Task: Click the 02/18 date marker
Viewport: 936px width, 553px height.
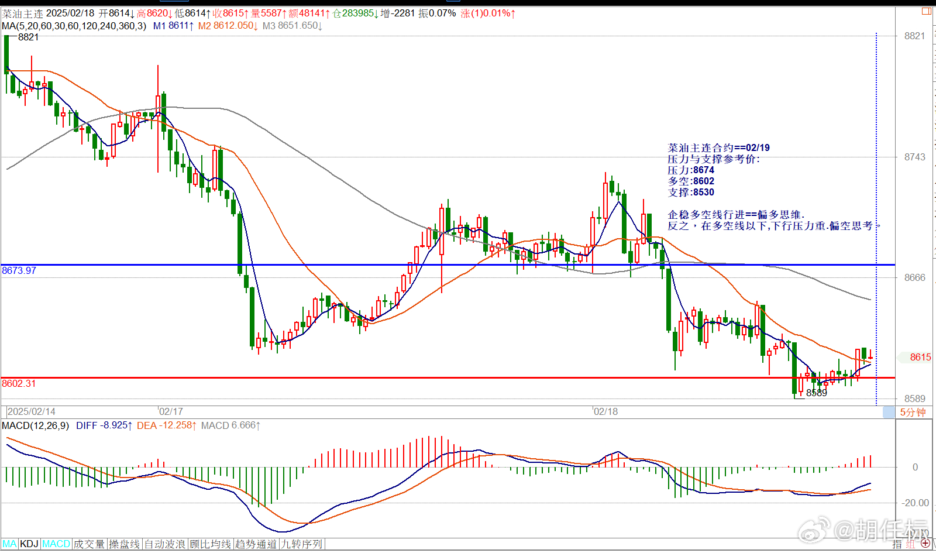Action: [606, 411]
